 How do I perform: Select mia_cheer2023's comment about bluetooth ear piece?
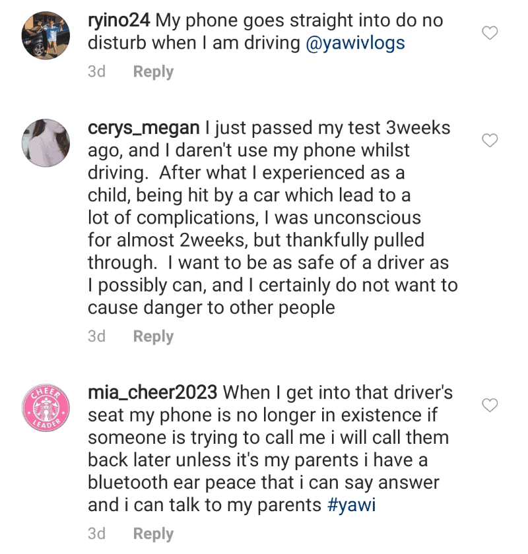pyautogui.click(x=270, y=448)
